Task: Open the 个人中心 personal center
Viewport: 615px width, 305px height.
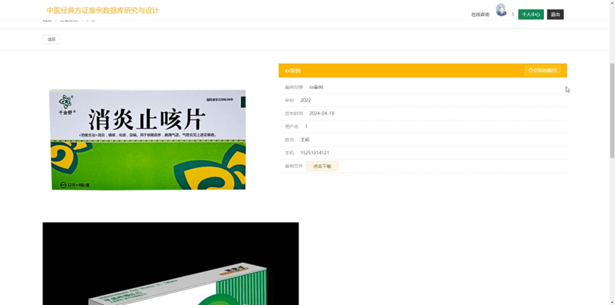Action: point(530,14)
